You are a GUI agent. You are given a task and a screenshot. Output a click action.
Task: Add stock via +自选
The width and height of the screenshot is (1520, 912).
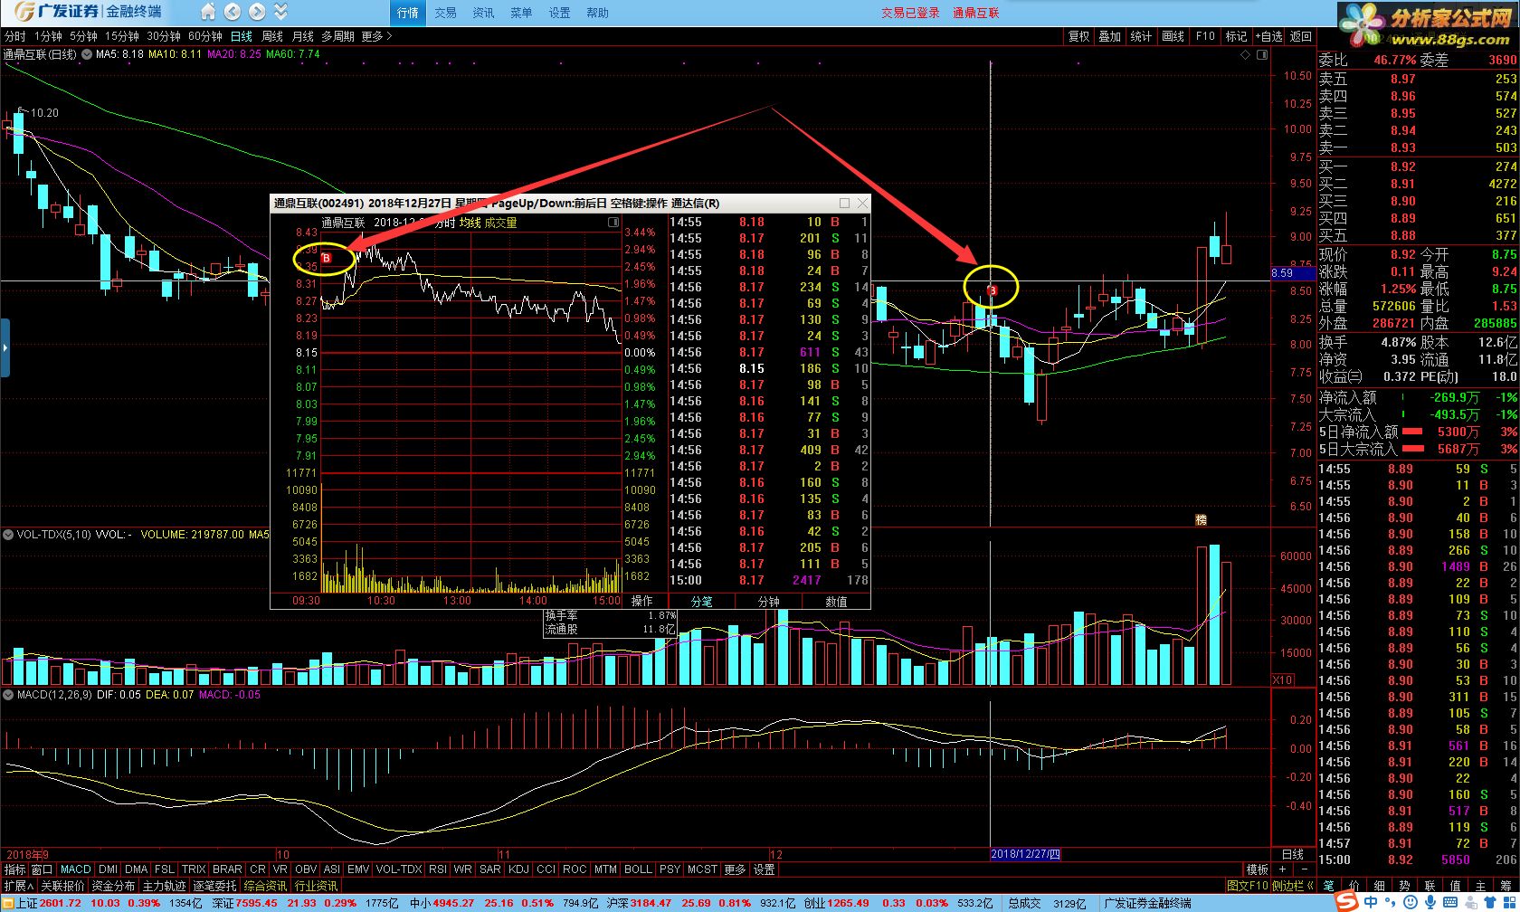coord(1268,36)
